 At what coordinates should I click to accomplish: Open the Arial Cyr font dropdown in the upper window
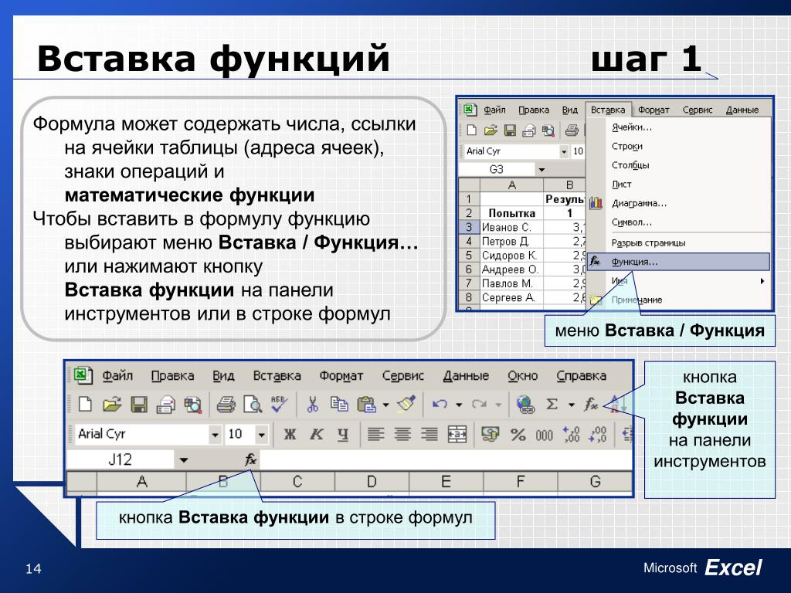tap(564, 151)
